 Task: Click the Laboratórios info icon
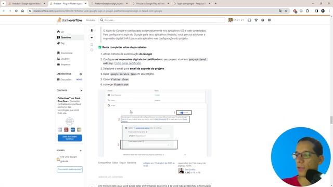81,74
